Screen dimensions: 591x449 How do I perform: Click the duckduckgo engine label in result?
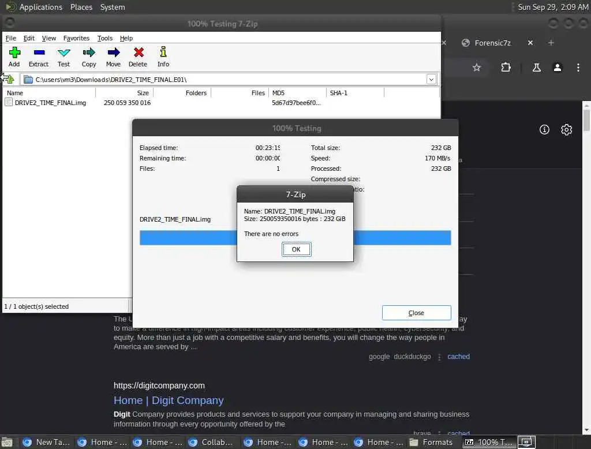click(x=412, y=357)
